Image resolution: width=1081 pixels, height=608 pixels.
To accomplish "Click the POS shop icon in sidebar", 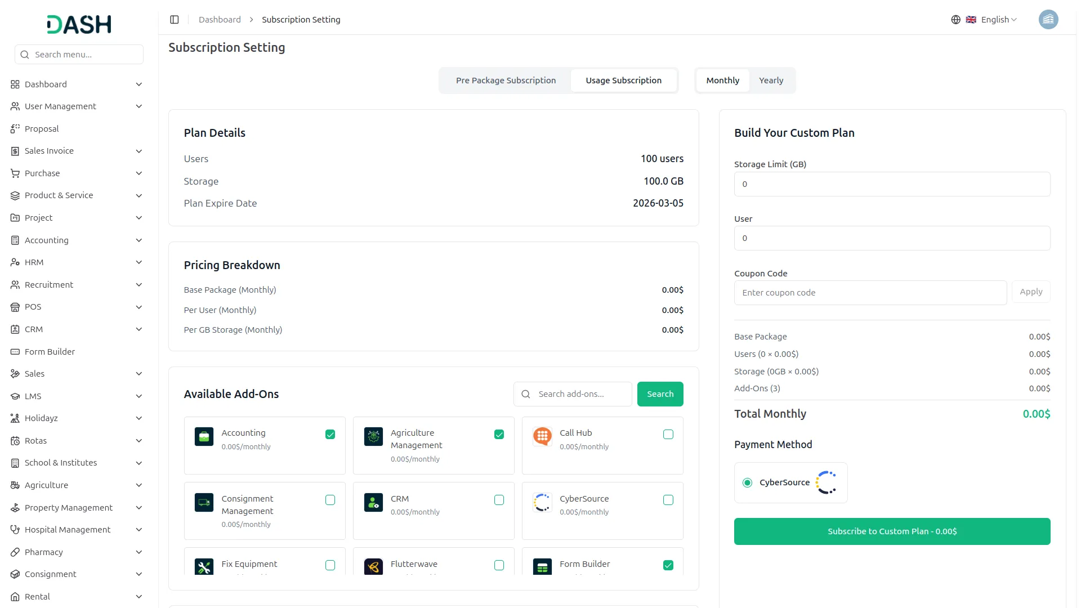I will [15, 307].
